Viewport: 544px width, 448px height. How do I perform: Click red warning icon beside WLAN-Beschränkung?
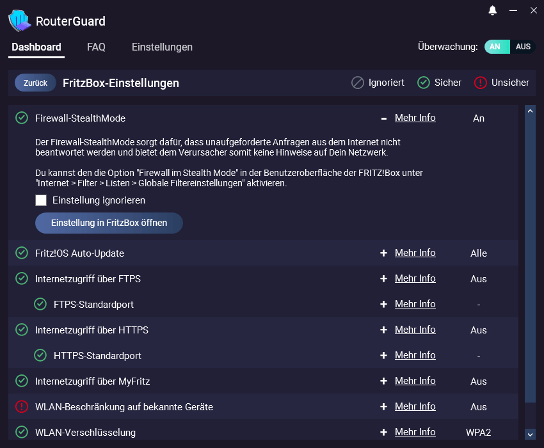point(22,406)
